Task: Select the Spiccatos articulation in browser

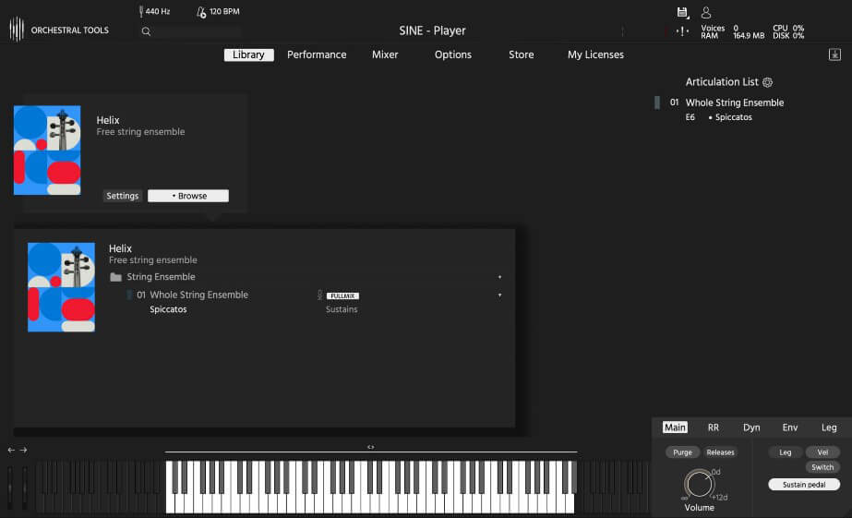Action: tap(168, 309)
